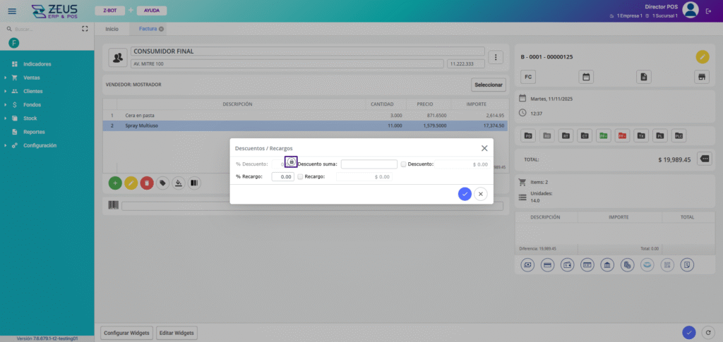Click the lock icon beside % Descuento
The height and width of the screenshot is (342, 723).
pyautogui.click(x=291, y=162)
